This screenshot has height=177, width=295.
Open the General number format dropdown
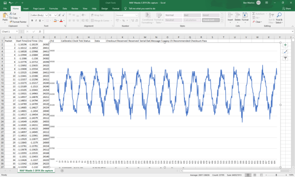pos(136,15)
